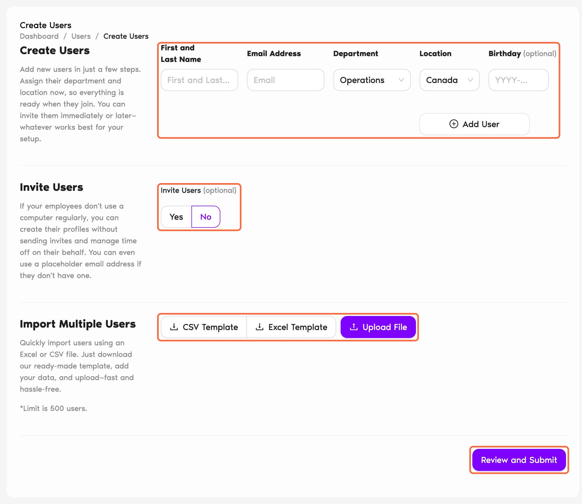The width and height of the screenshot is (582, 504).
Task: Click the Email Address column label
Action: point(274,53)
